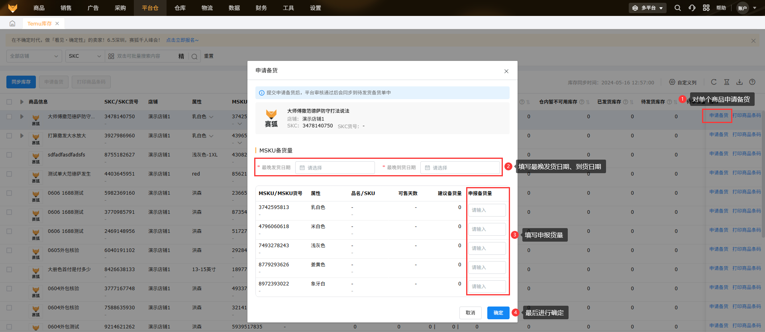Image resolution: width=765 pixels, height=332 pixels.
Task: Click help icon beside 已发货库存 header
Action: tap(626, 102)
